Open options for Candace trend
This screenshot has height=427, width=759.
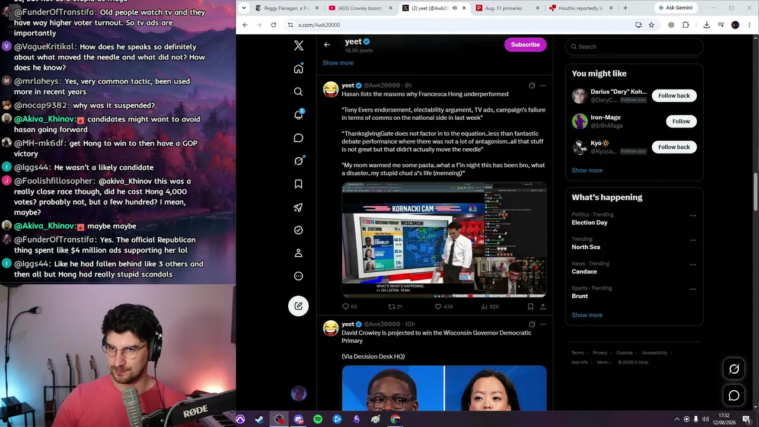click(x=693, y=265)
